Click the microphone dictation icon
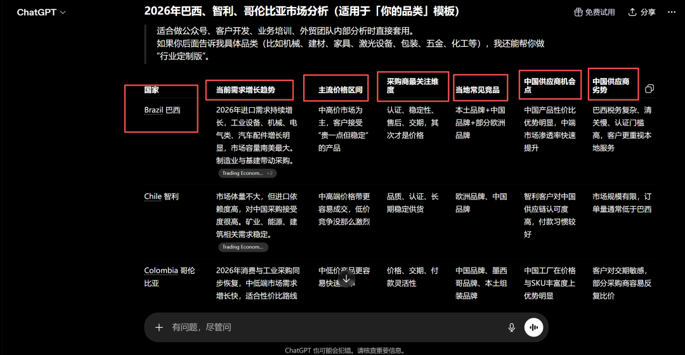This screenshot has width=685, height=355. click(x=512, y=327)
